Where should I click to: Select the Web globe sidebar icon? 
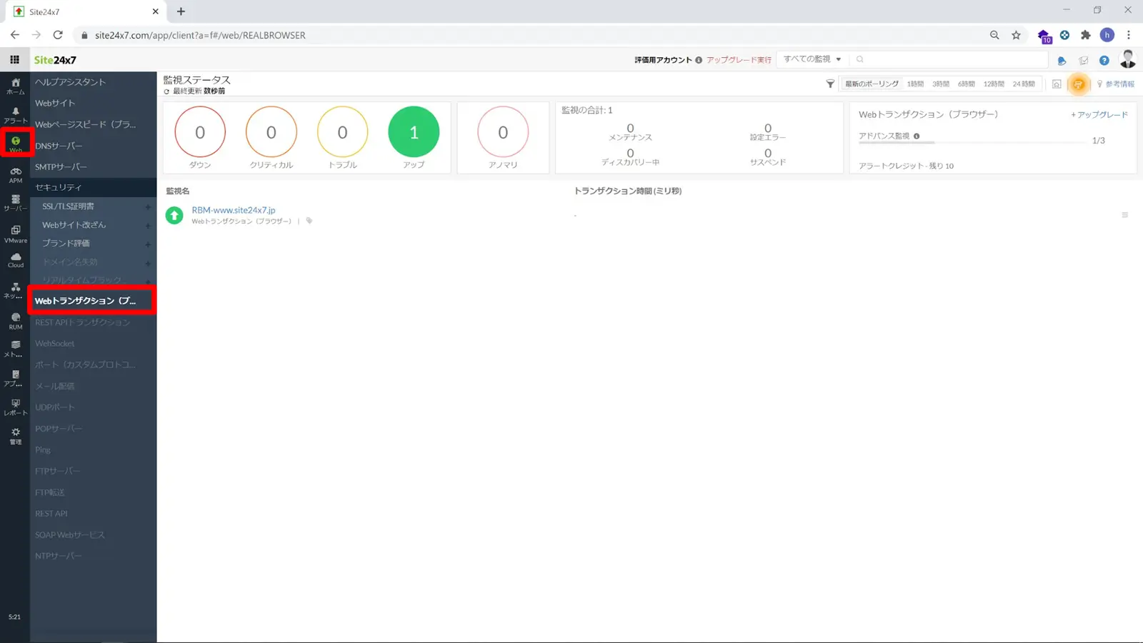[x=16, y=144]
